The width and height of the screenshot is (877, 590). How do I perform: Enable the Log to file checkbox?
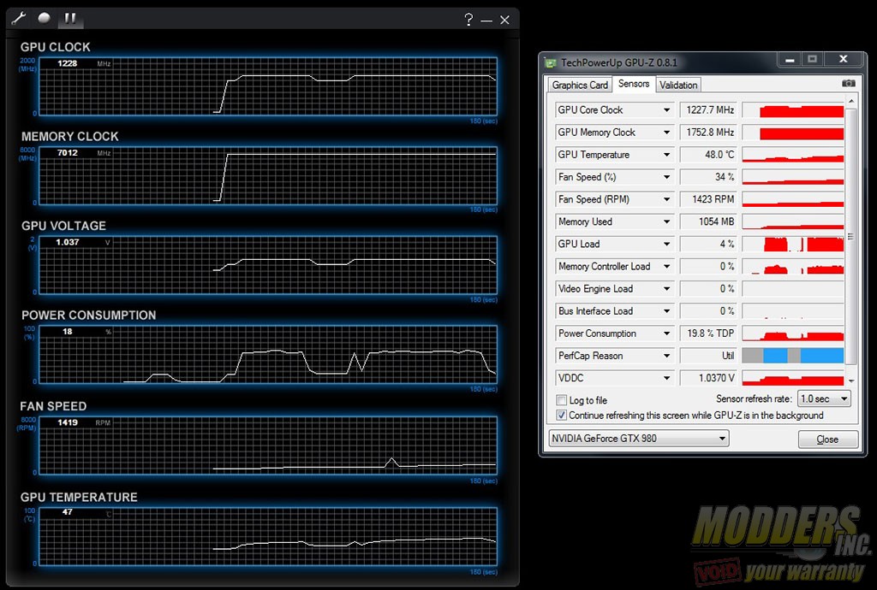pyautogui.click(x=561, y=400)
